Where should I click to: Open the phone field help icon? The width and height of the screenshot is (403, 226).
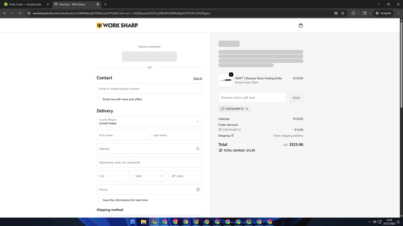tap(198, 190)
